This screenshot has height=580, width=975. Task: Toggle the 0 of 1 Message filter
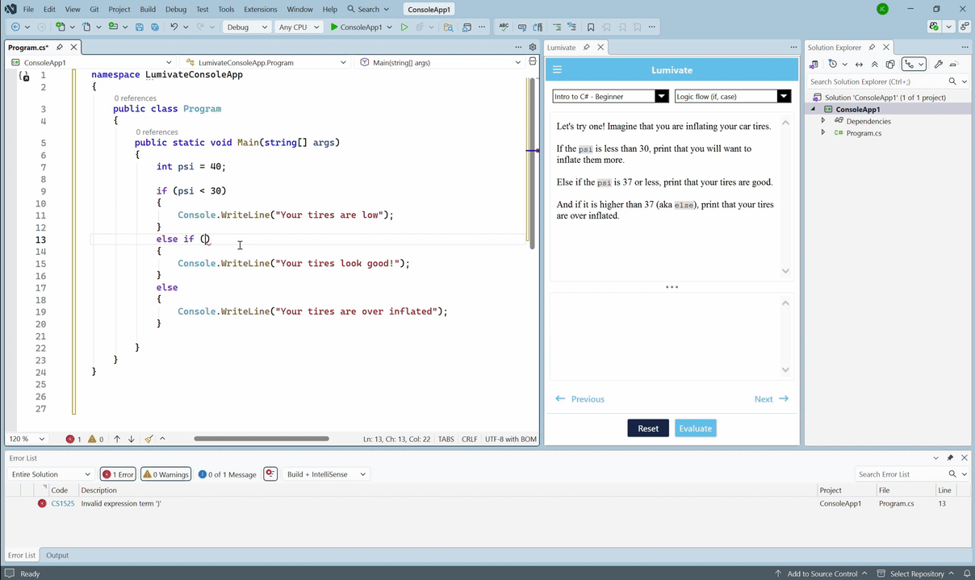[x=227, y=474]
